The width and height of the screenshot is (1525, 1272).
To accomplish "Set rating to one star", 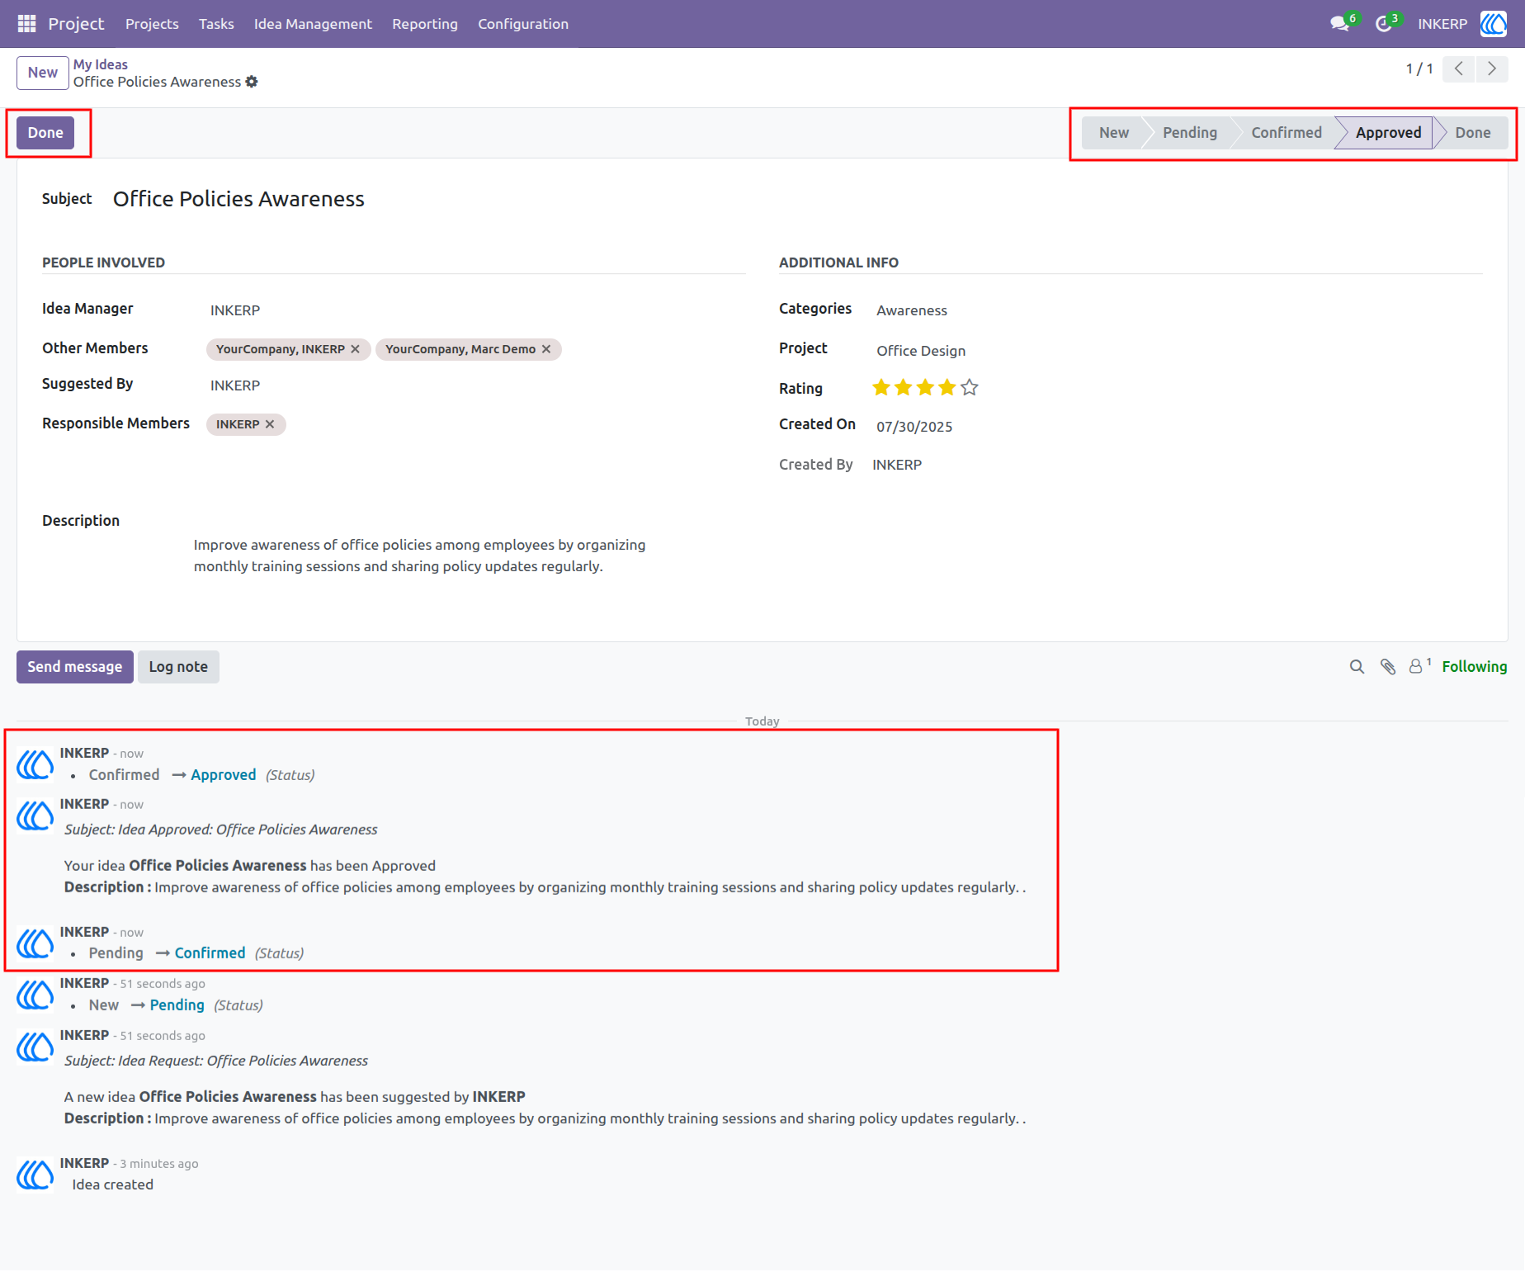I will [881, 387].
